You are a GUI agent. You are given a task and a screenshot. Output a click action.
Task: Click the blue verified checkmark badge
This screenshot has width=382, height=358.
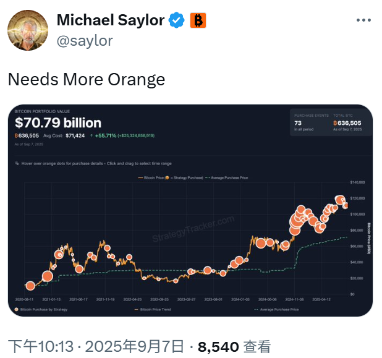click(176, 20)
